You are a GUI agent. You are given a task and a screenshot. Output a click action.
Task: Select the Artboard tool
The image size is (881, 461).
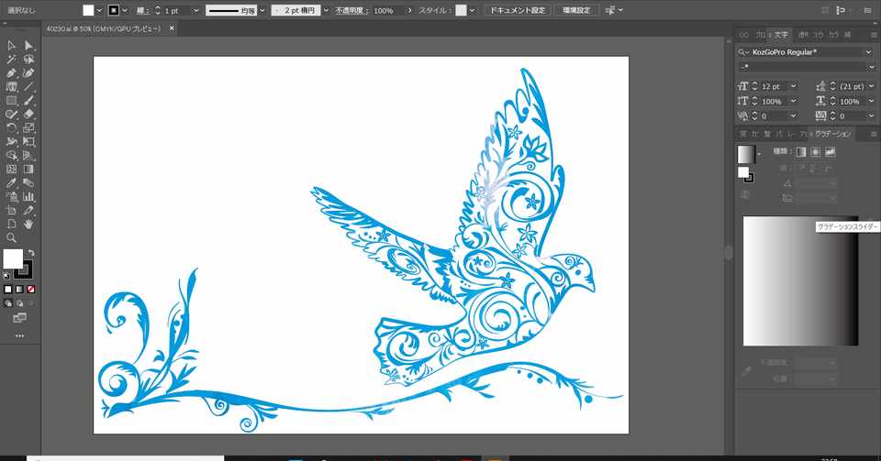point(11,210)
